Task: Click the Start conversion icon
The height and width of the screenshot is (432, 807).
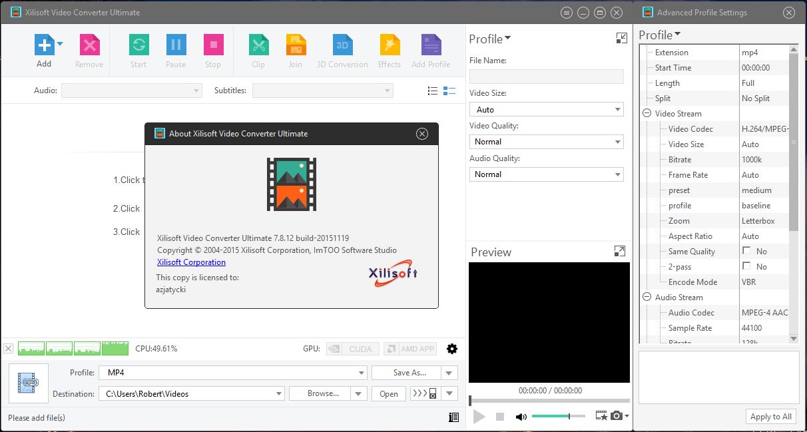Action: tap(138, 45)
